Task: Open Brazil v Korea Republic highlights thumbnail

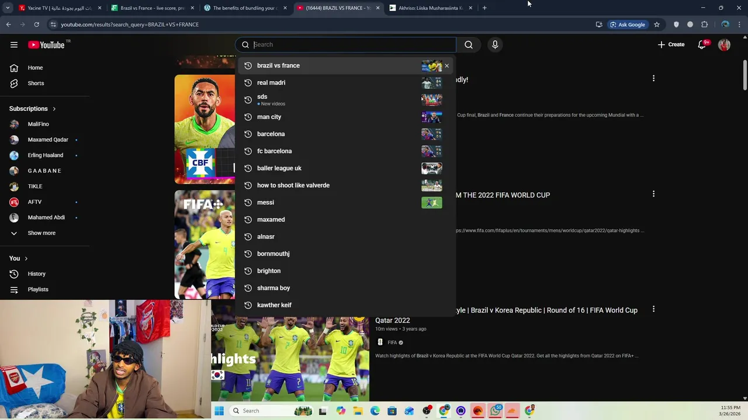Action: [x=290, y=359]
